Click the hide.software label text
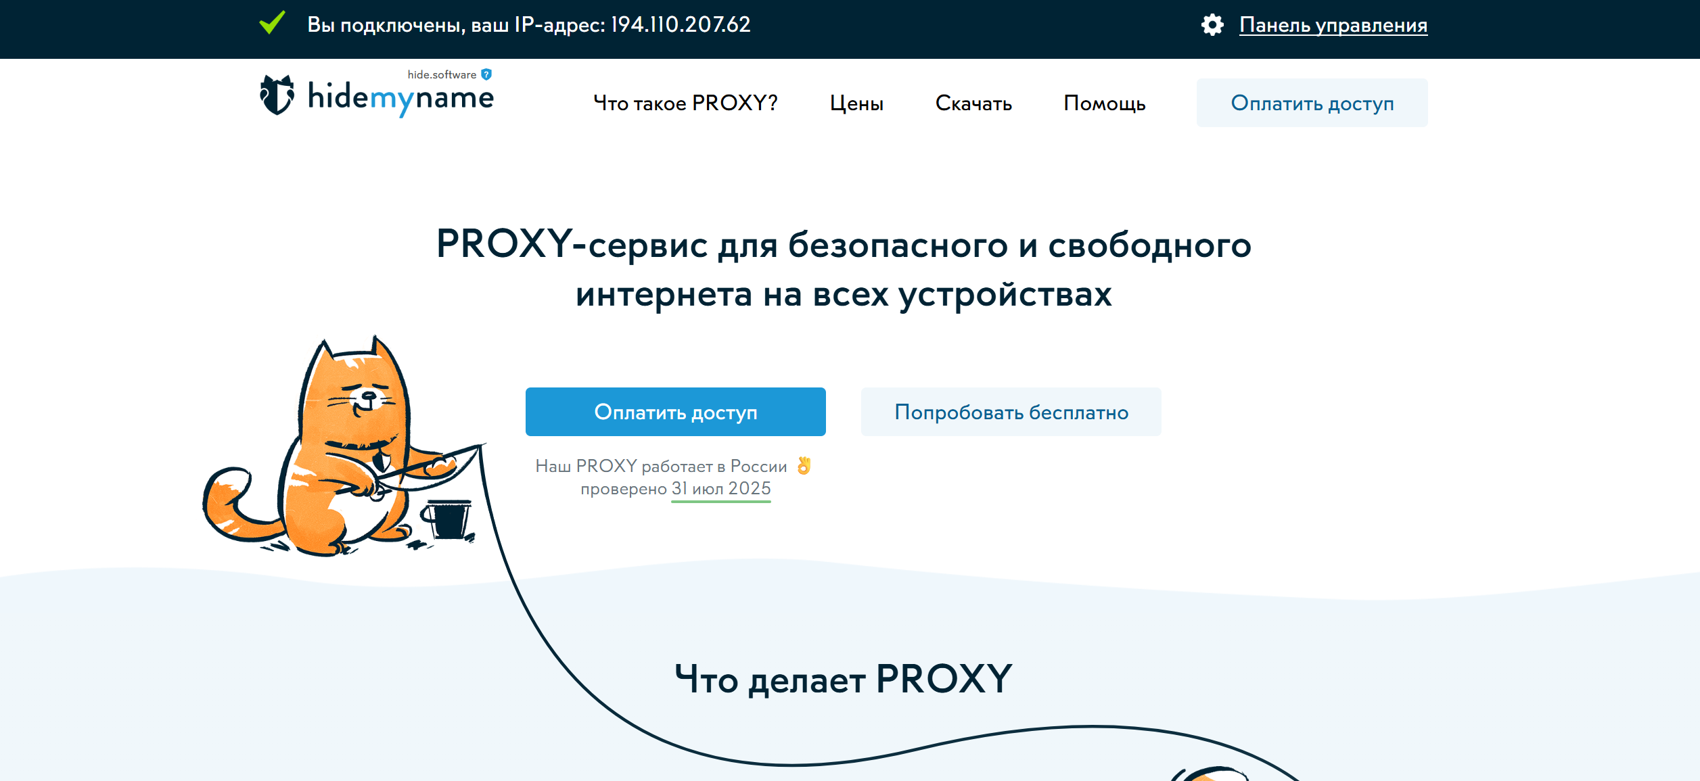The height and width of the screenshot is (781, 1700). tap(442, 74)
